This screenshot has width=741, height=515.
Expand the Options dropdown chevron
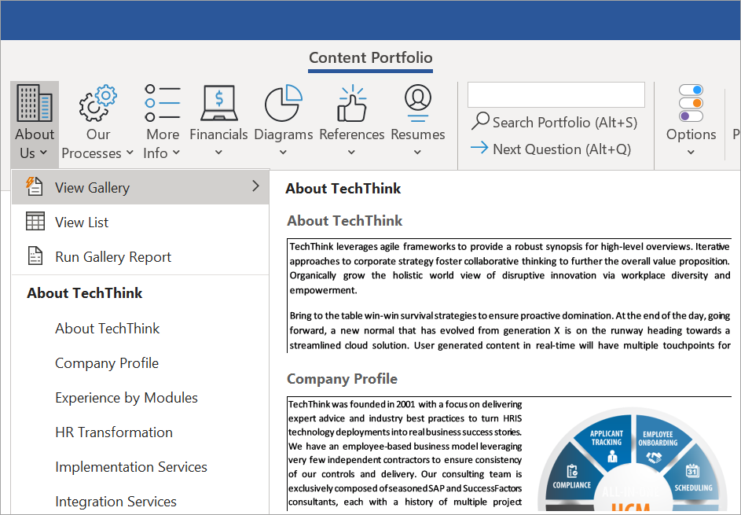point(690,153)
